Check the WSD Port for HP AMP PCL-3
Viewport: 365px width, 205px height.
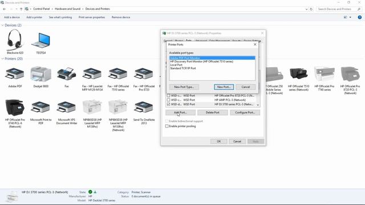click(168, 100)
